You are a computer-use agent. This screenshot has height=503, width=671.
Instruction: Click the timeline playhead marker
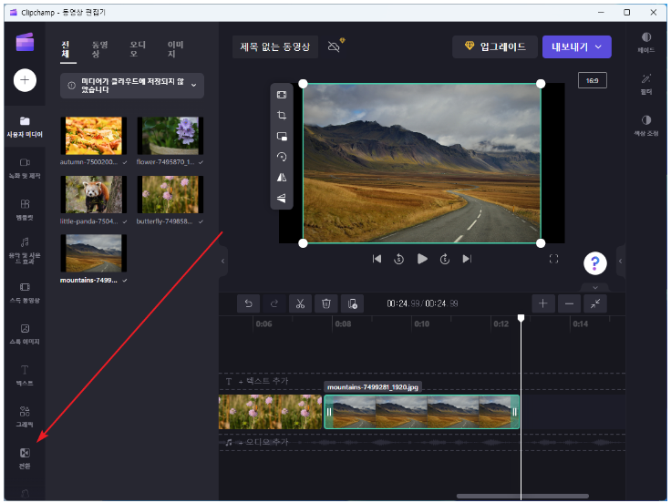click(x=521, y=318)
